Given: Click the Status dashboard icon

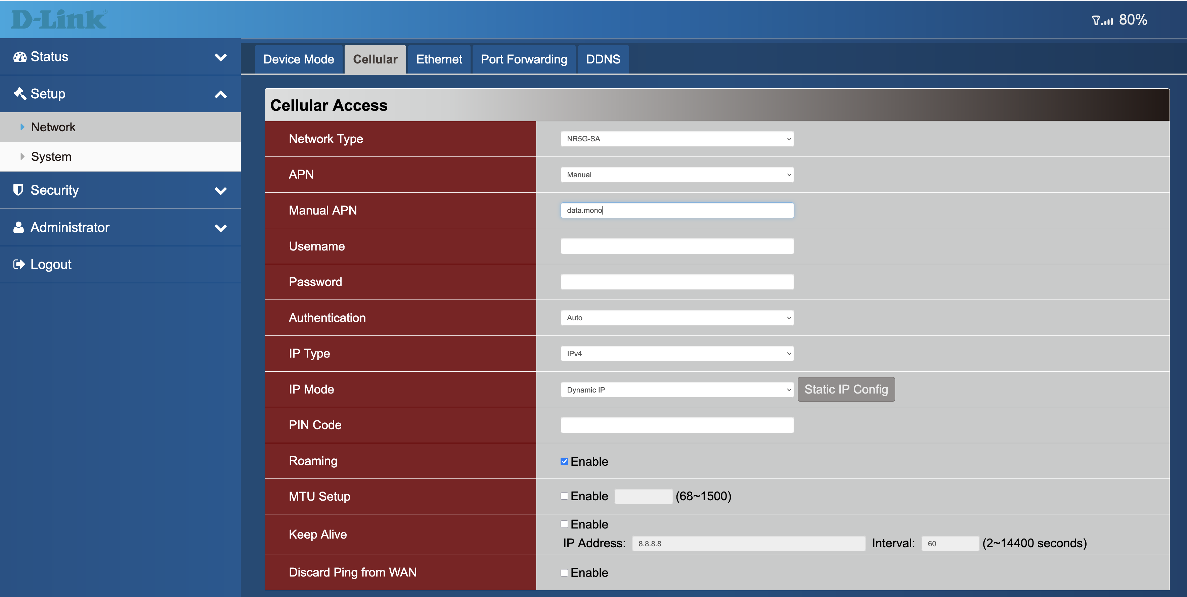Looking at the screenshot, I should coord(19,57).
